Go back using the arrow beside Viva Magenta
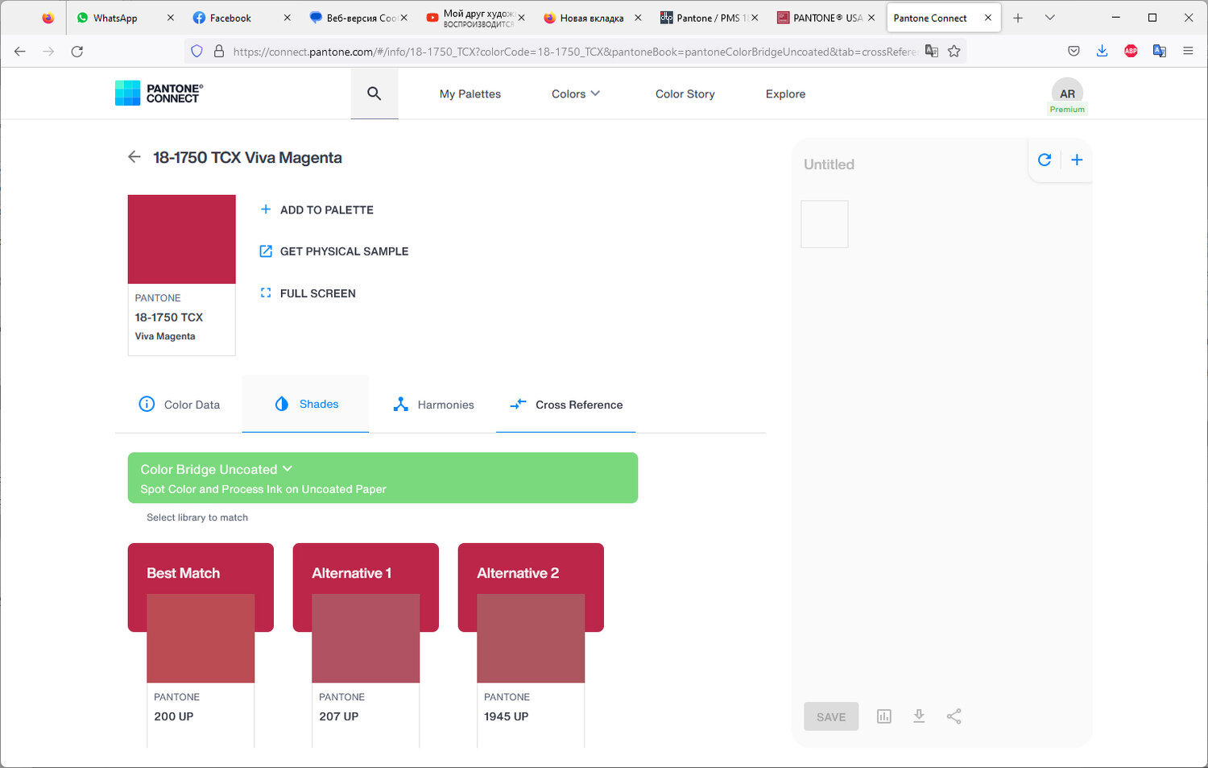Viewport: 1208px width, 768px height. coord(134,157)
